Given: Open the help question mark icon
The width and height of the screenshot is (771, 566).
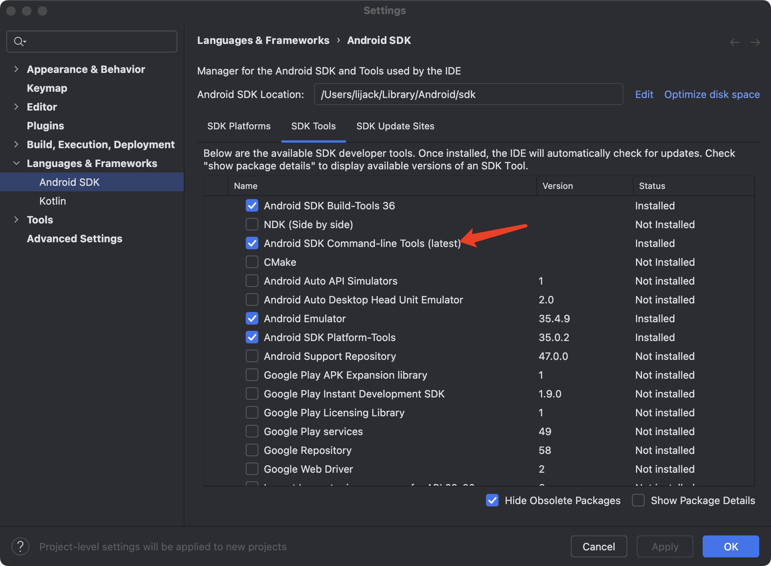Looking at the screenshot, I should [x=20, y=546].
